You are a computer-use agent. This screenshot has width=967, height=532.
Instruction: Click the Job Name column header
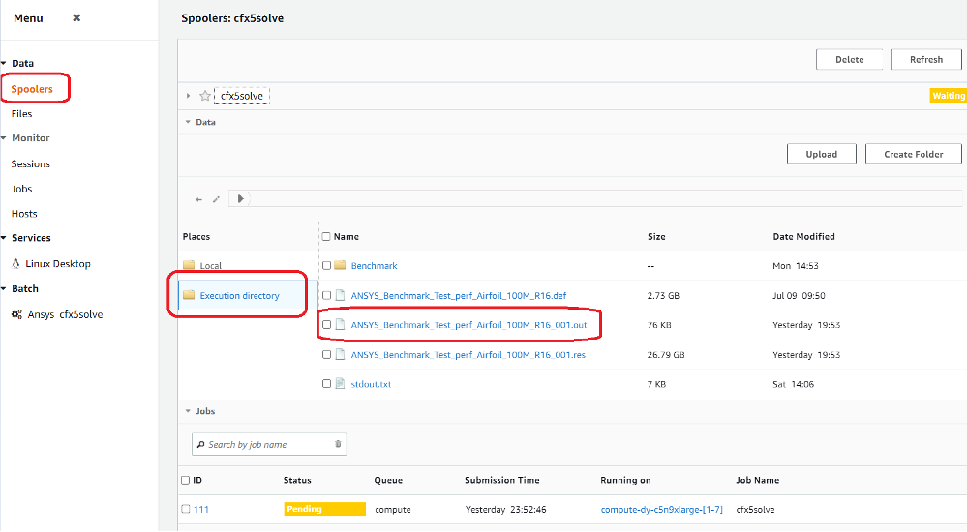pos(757,480)
